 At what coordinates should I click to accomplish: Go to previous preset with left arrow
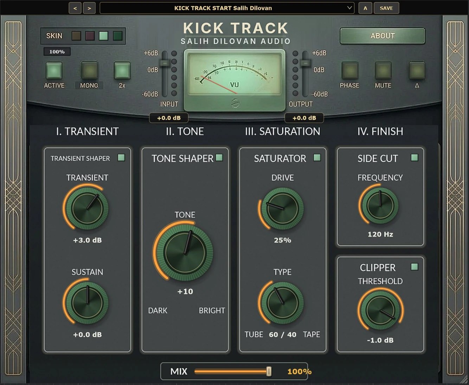coord(75,8)
